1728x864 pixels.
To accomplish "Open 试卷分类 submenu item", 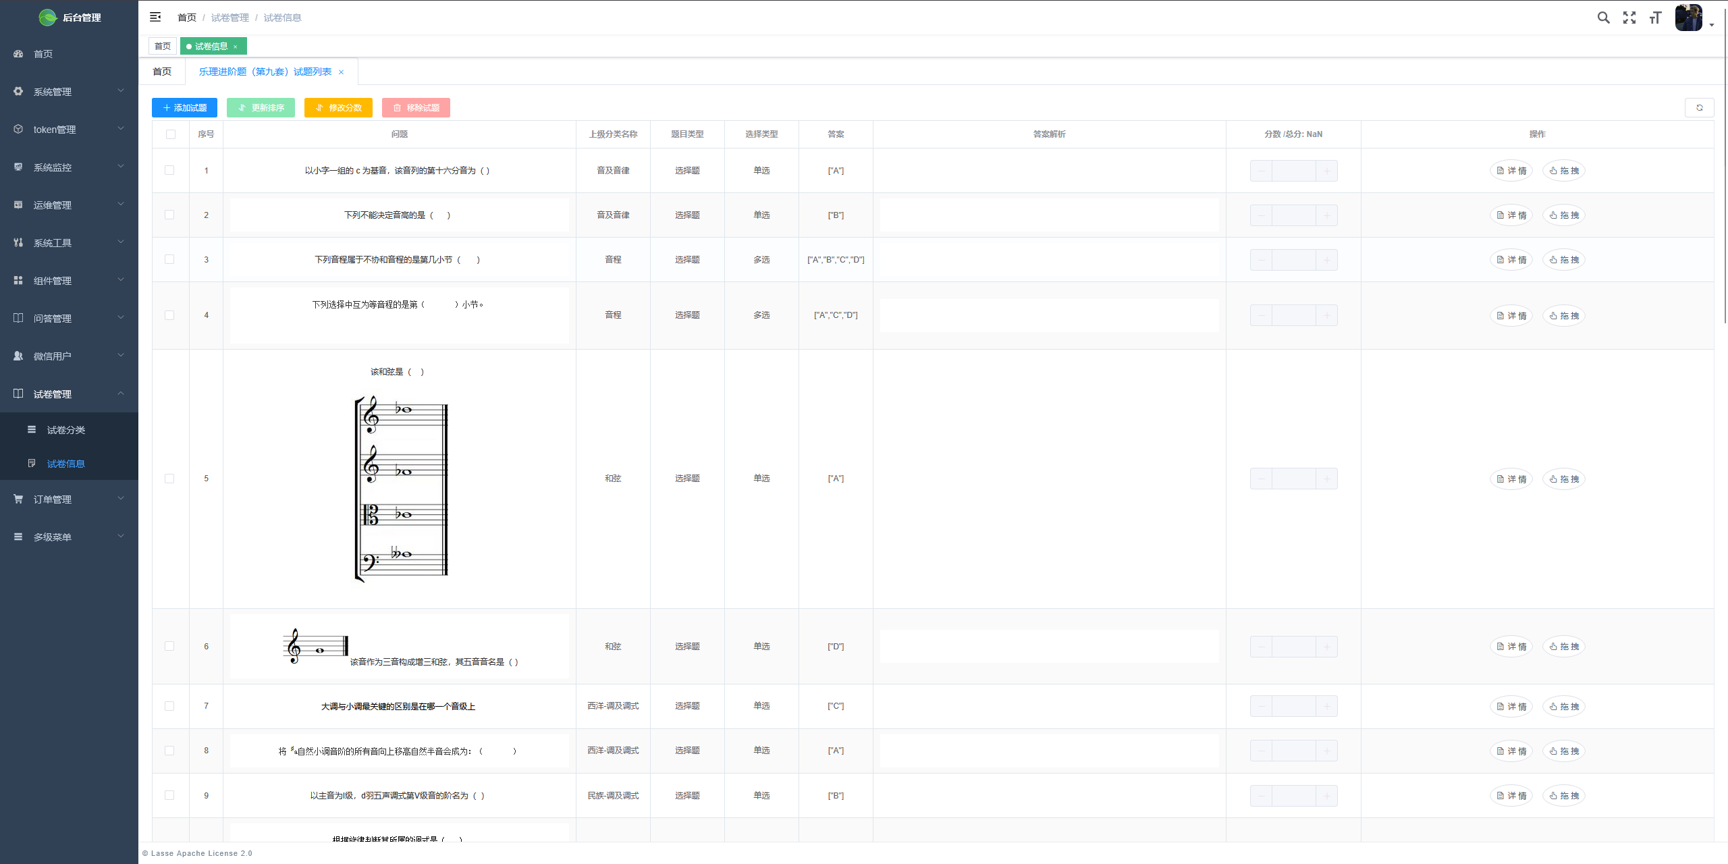I will tap(66, 430).
